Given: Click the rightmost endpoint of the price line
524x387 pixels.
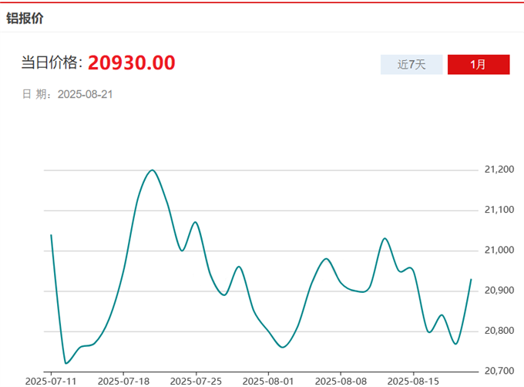Looking at the screenshot, I should 471,279.
